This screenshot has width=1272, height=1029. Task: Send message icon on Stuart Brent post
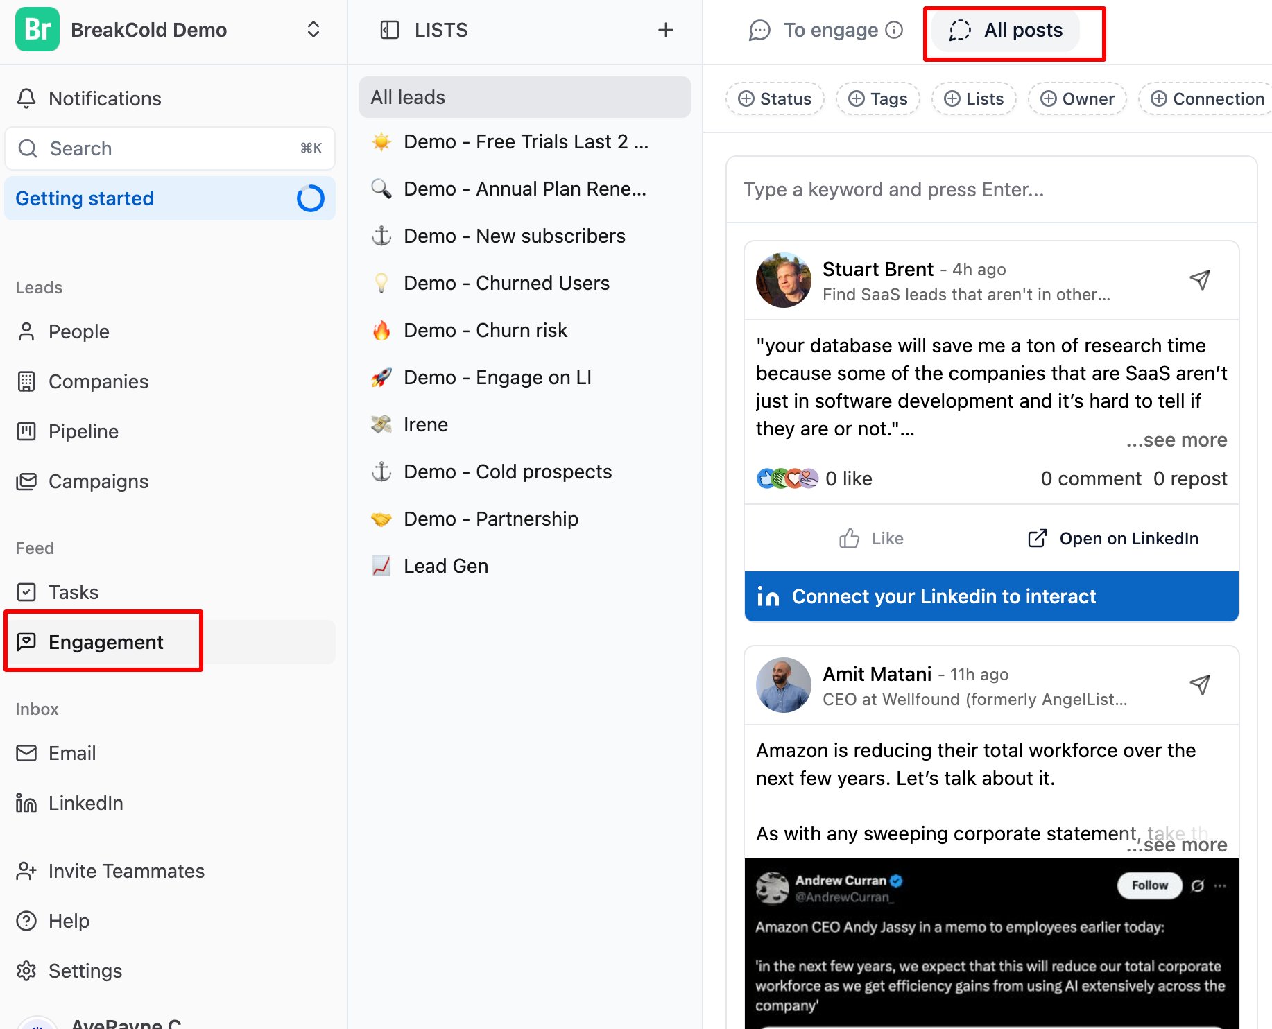pos(1200,279)
